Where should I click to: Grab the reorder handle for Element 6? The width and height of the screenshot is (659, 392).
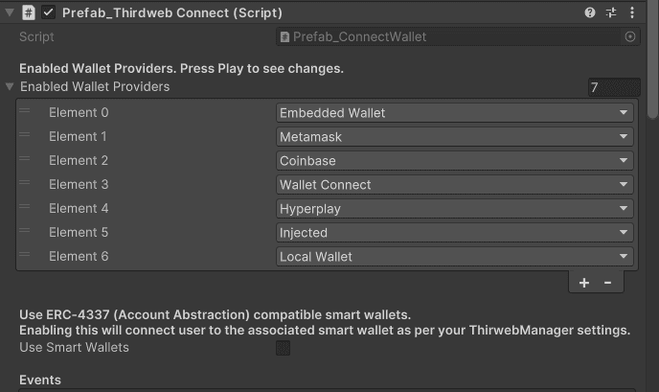coord(24,254)
